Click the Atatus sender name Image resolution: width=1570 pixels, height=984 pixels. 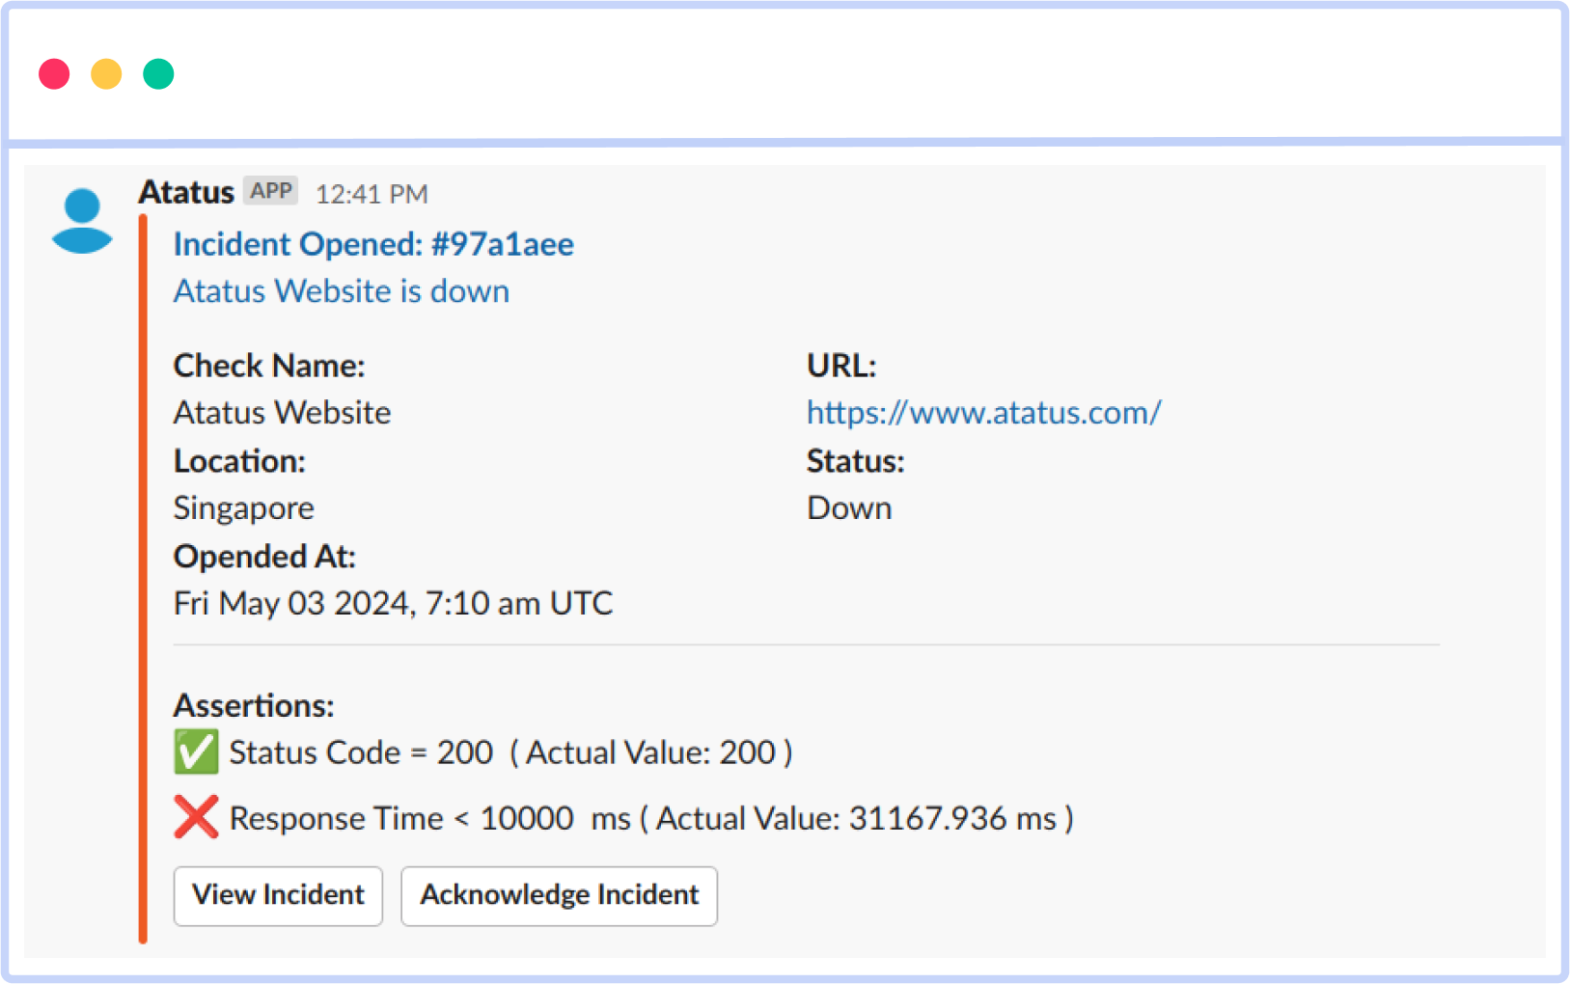click(x=186, y=192)
